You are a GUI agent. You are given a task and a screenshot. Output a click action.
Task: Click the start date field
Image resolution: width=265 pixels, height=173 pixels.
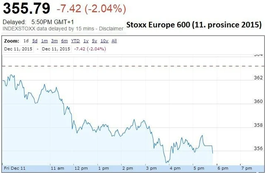(x=19, y=49)
